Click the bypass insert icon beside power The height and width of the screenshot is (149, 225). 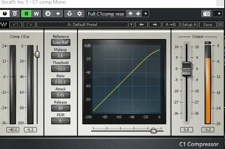tap(14, 14)
